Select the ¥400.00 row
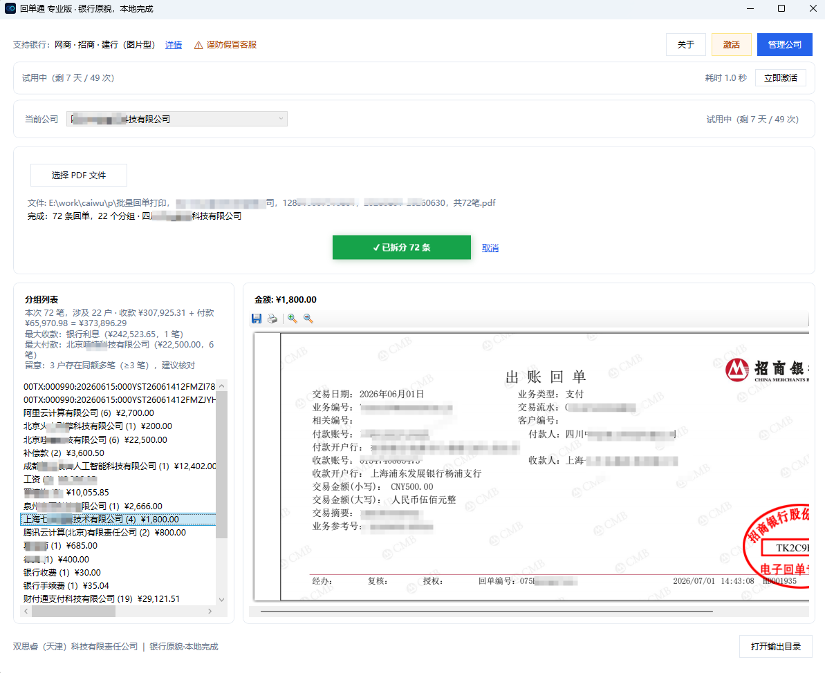 (x=119, y=559)
